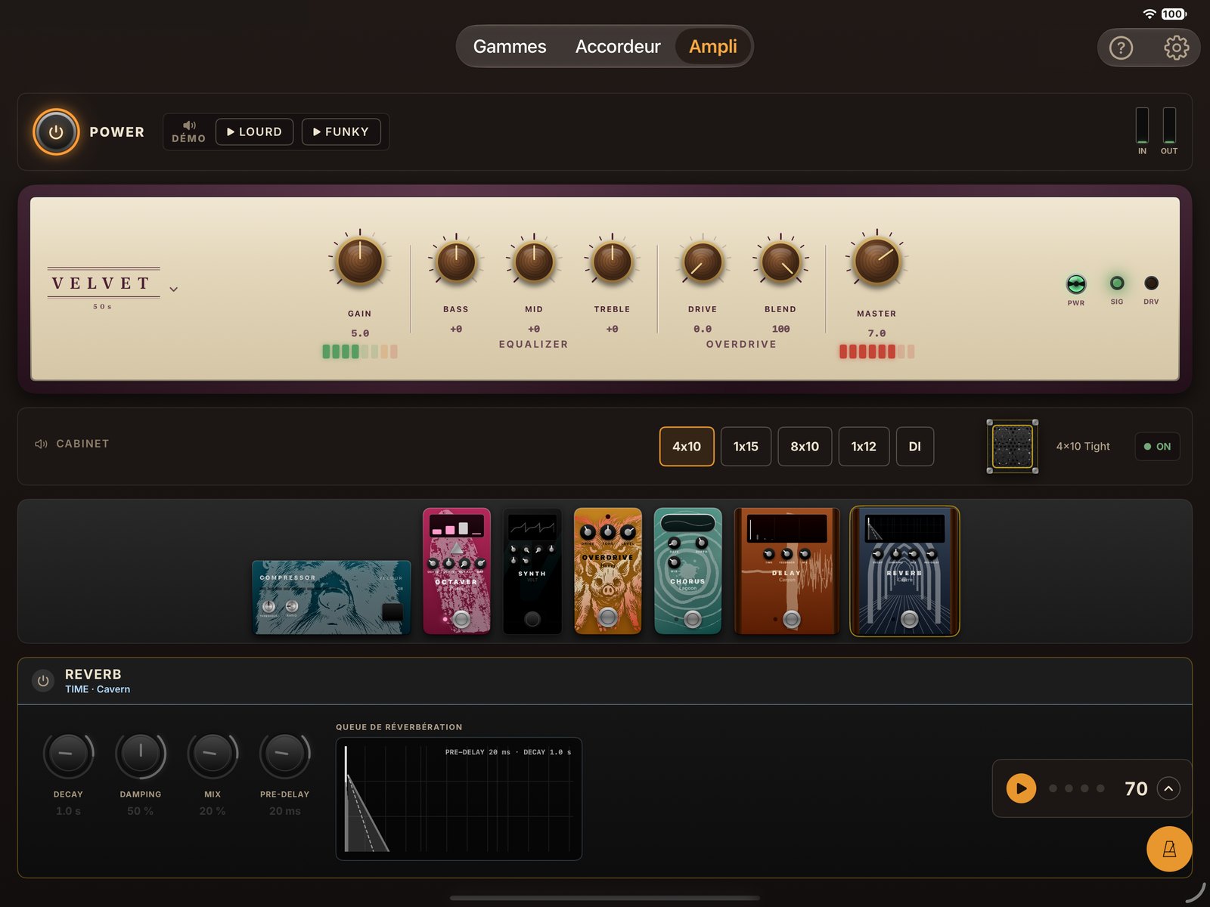Click the GAIN knob
The image size is (1210, 907).
click(x=360, y=261)
